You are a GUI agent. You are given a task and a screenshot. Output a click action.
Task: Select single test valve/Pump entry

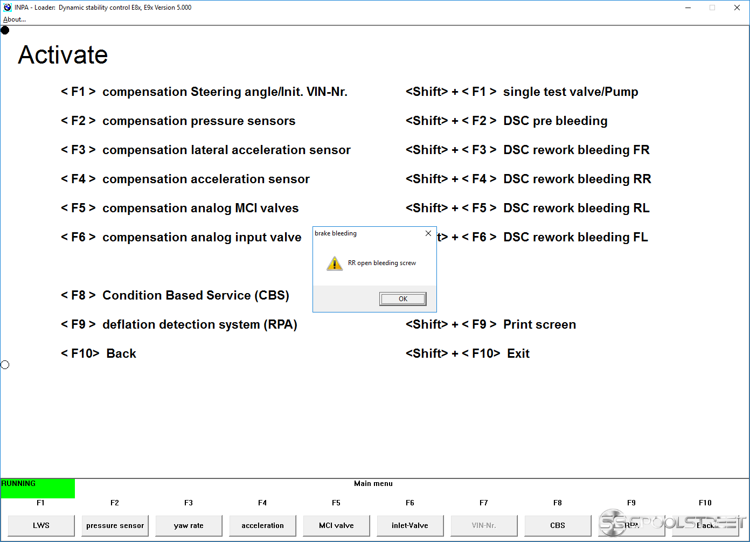(522, 92)
